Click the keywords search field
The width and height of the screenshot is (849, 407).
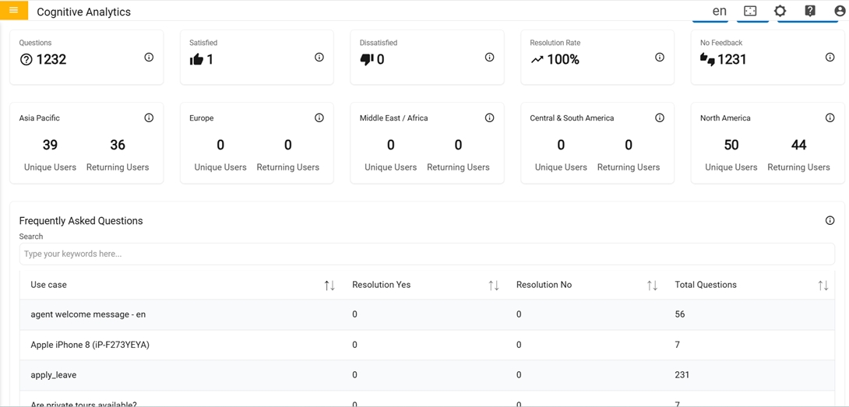pyautogui.click(x=426, y=254)
